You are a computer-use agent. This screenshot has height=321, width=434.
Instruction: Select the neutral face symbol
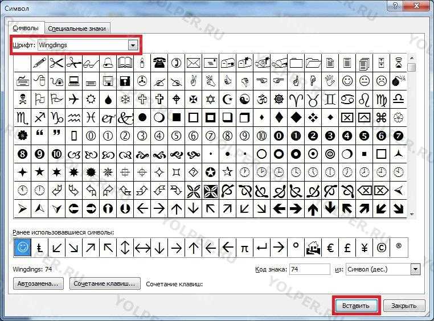click(365, 81)
